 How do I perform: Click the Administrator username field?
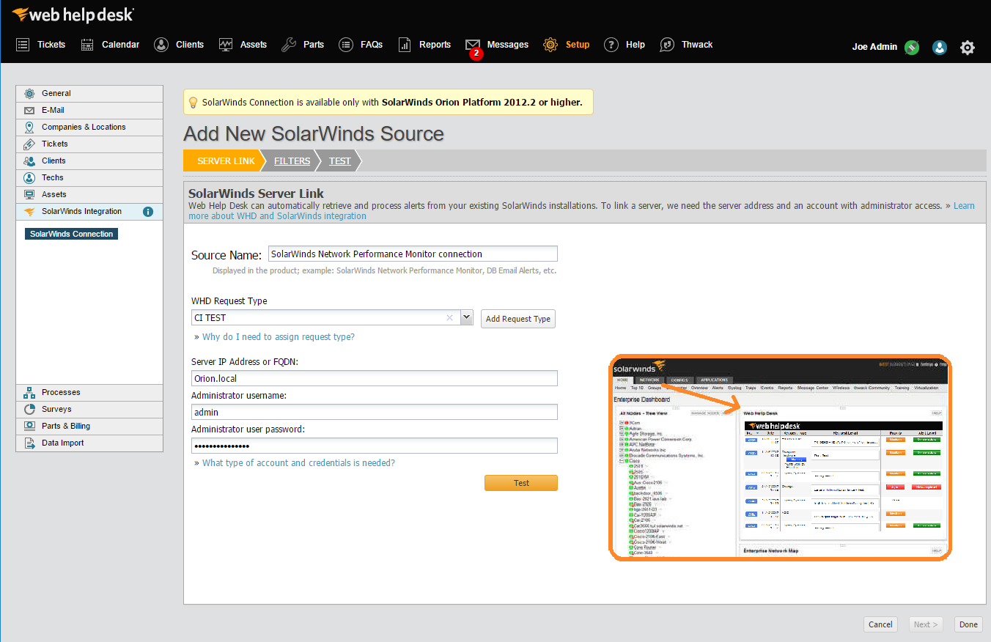coord(375,413)
